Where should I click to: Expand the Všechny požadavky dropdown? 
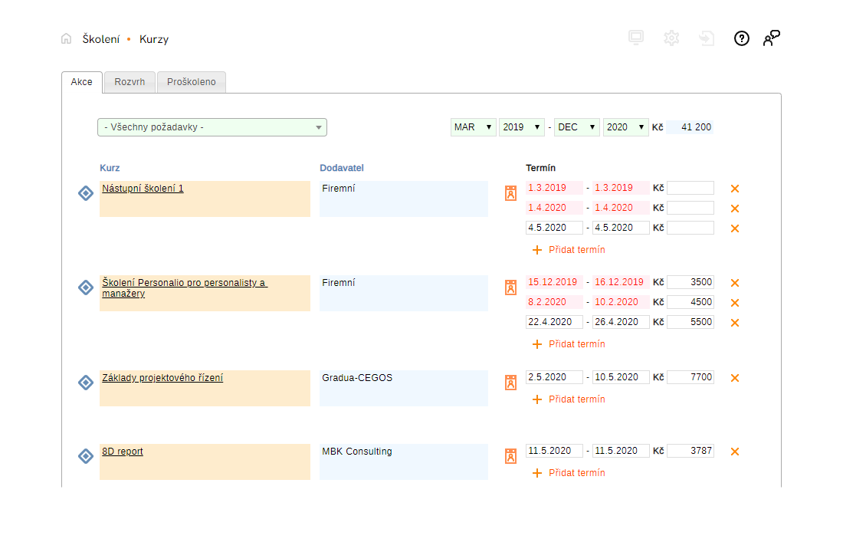[212, 127]
